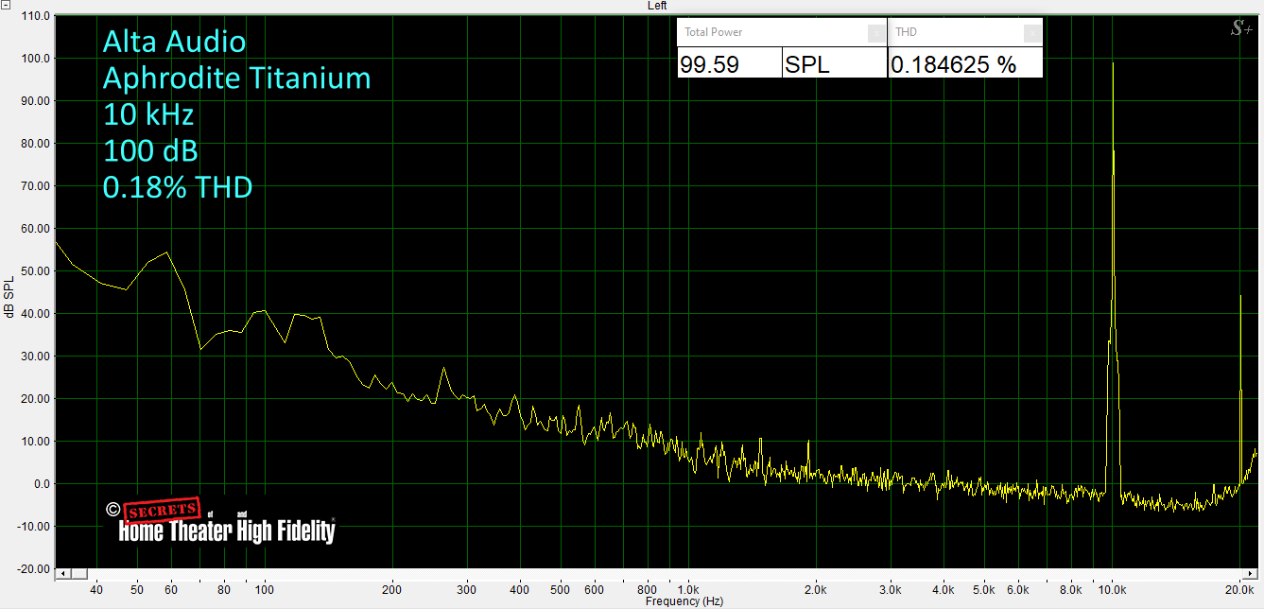Click the 0.18% THD annotation text

pos(177,188)
